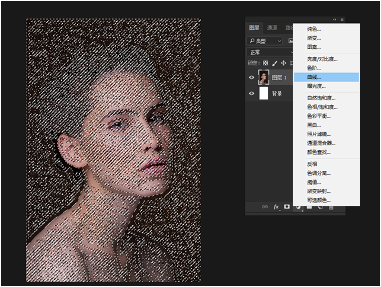Add a layer mask with mask icon
381x287 pixels.
[x=287, y=206]
